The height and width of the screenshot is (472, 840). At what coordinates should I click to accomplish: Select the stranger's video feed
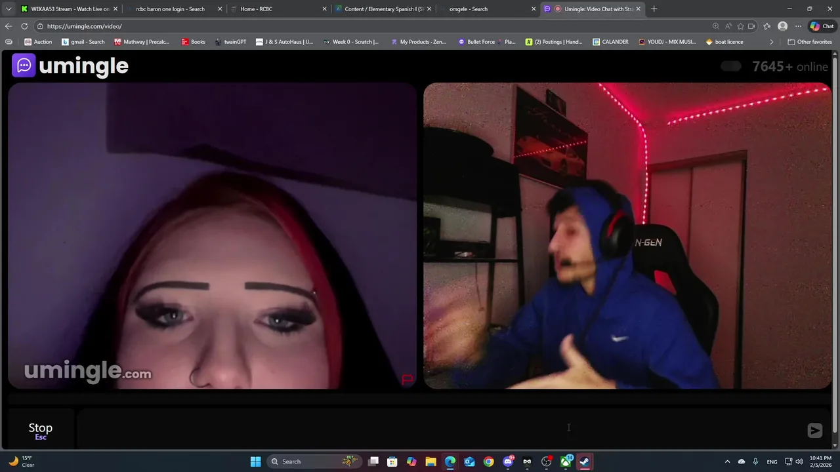coord(212,236)
